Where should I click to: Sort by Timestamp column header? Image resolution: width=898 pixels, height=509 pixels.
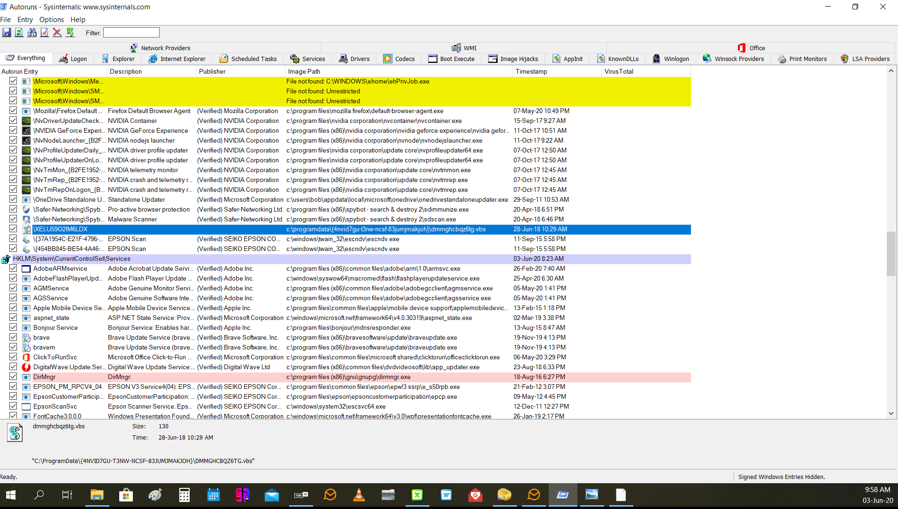[x=557, y=72]
